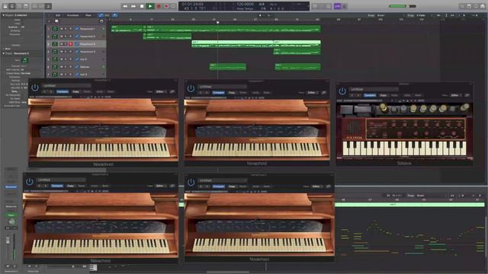Mute the first Novachord track
Viewport: 488px width, 274px height.
tap(62, 29)
